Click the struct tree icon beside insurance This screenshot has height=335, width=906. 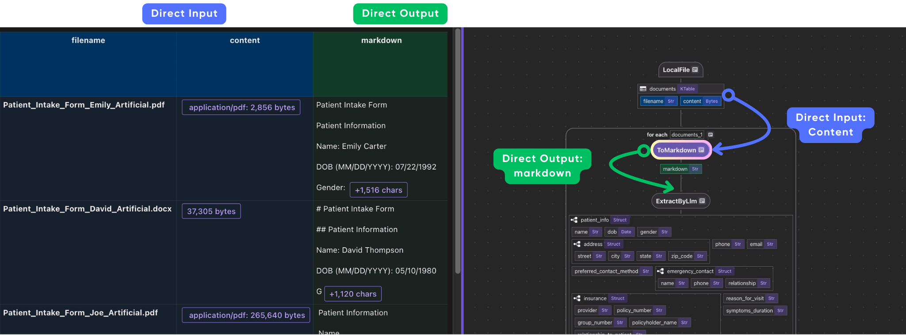tap(577, 298)
